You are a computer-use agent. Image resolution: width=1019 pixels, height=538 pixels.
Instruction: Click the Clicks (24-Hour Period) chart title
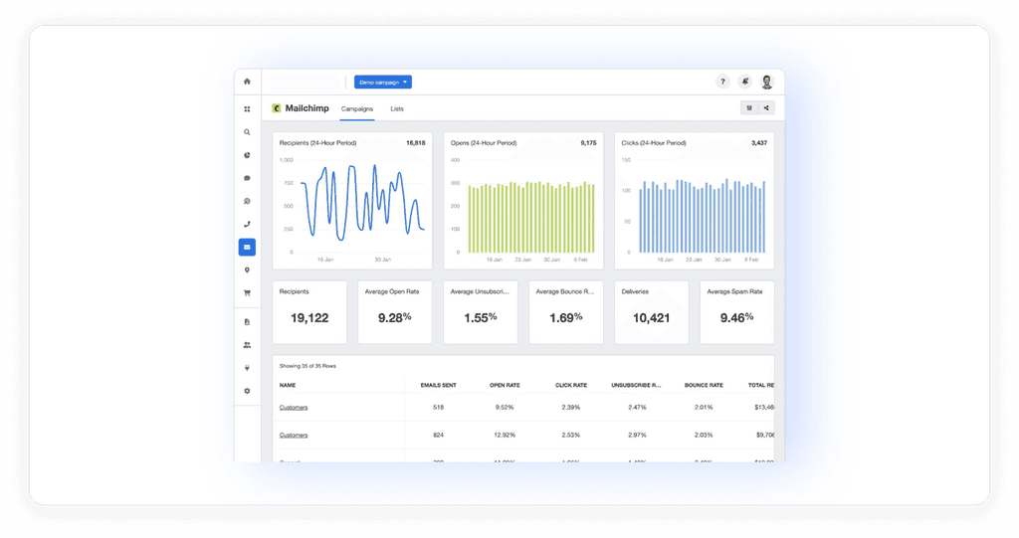(x=653, y=143)
